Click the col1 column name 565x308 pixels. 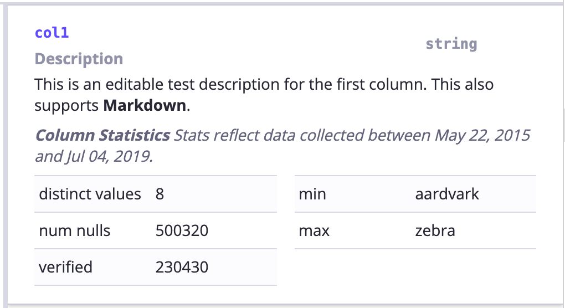[52, 33]
